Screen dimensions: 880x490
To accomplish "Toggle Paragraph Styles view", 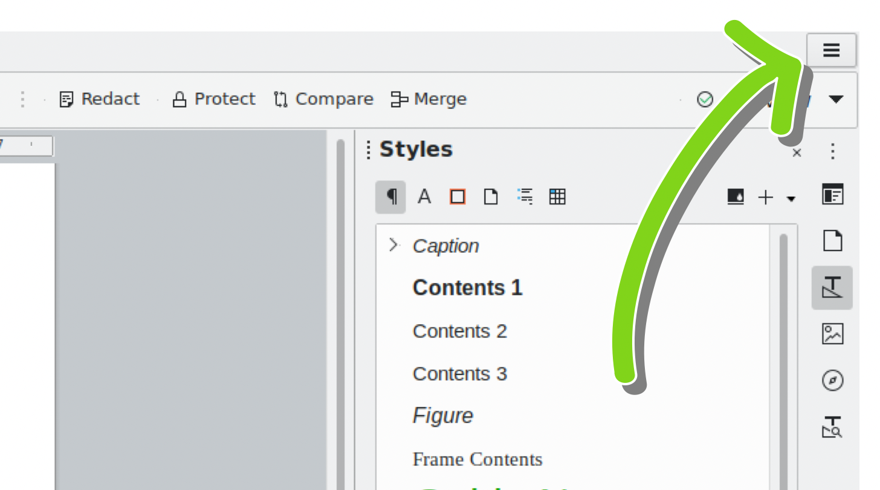I will [391, 197].
